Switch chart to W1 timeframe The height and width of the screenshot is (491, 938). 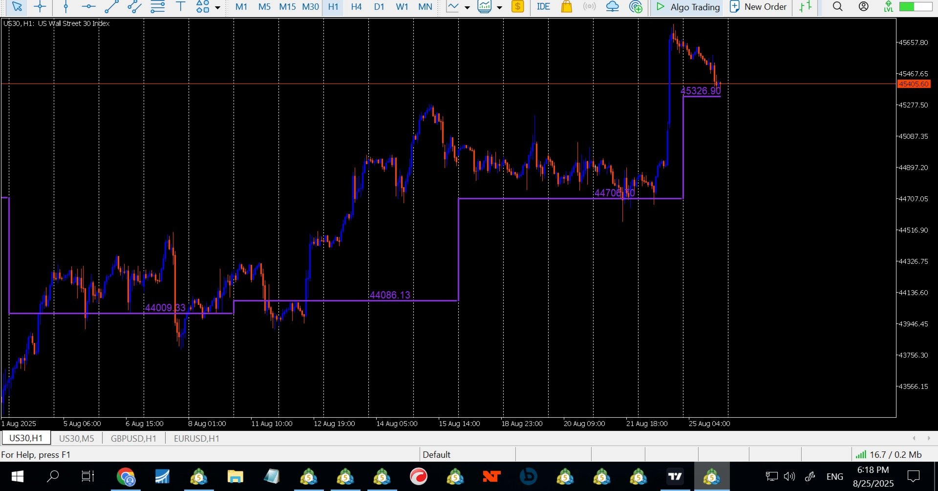point(402,7)
